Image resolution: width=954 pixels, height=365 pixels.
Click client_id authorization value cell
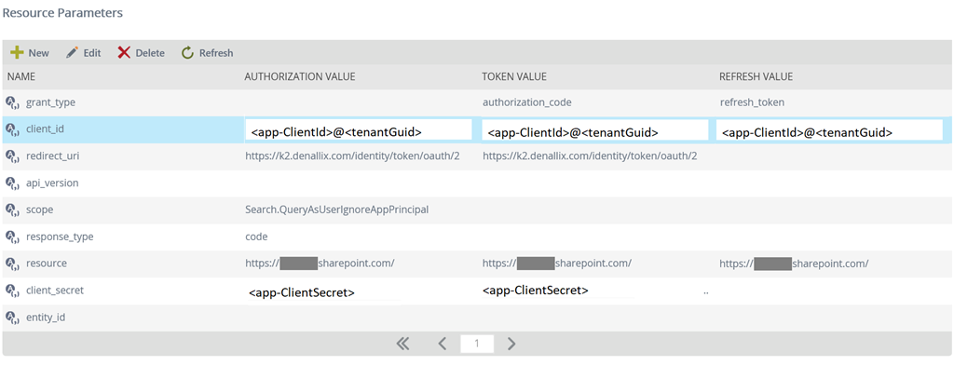click(359, 130)
